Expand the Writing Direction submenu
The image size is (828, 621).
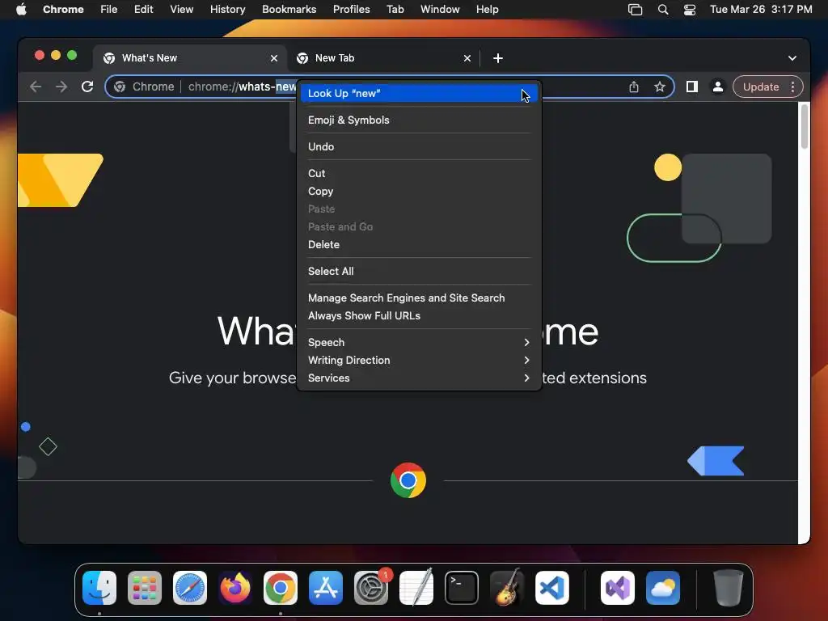(420, 360)
